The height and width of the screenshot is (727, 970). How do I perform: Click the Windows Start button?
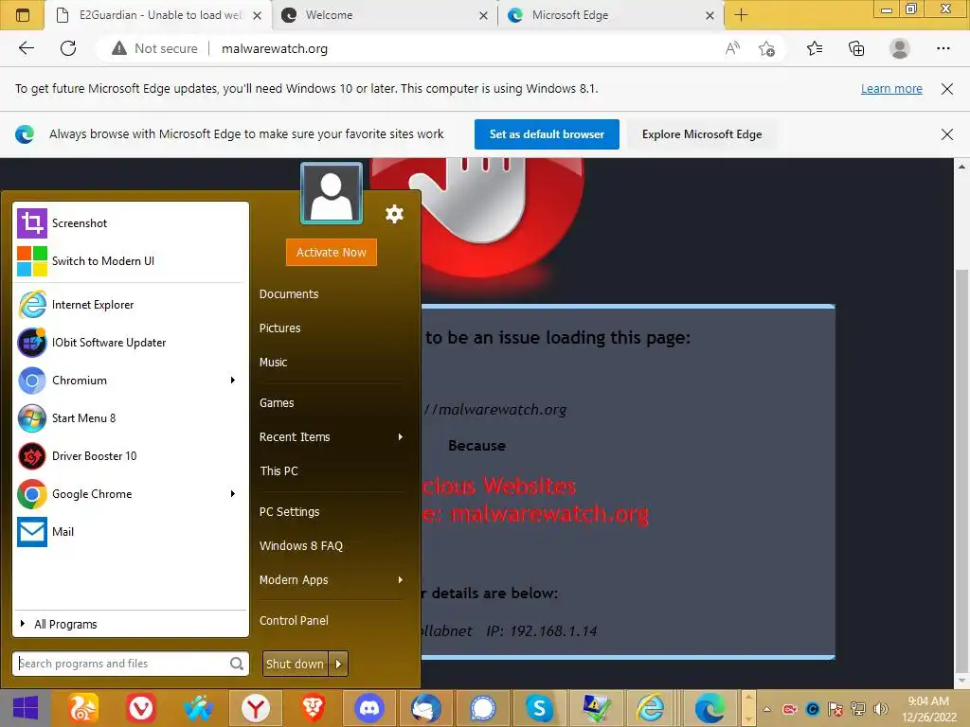click(26, 708)
